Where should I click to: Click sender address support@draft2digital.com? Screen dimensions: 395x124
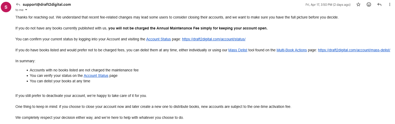[x=47, y=4]
